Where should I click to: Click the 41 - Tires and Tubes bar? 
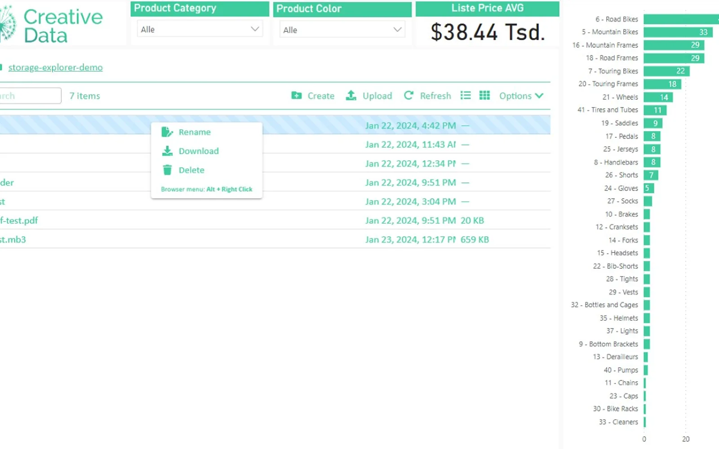click(655, 110)
